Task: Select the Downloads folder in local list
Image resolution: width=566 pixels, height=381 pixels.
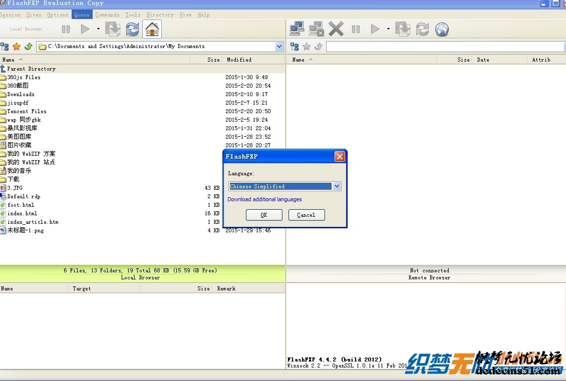Action: 21,94
